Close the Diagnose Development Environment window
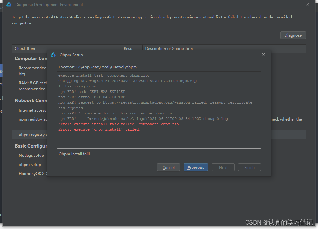Screen dimensions: 318x229 (x=308, y=4)
